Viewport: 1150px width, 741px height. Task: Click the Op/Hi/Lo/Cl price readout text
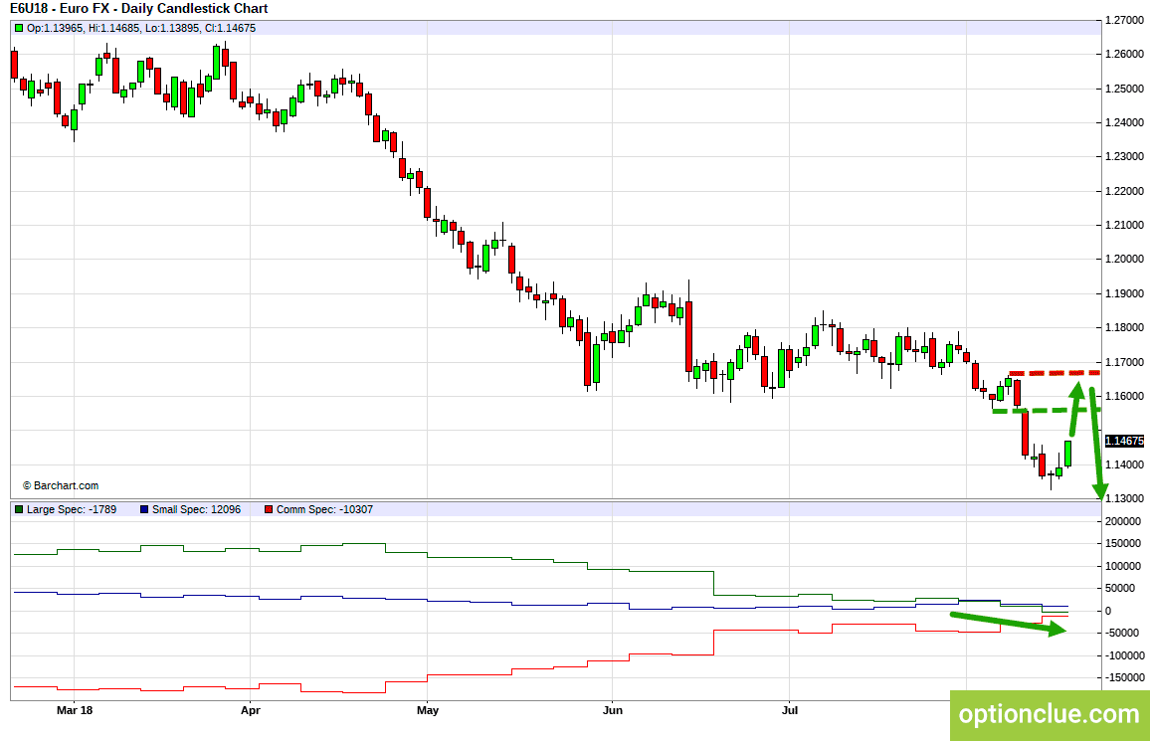(x=141, y=28)
